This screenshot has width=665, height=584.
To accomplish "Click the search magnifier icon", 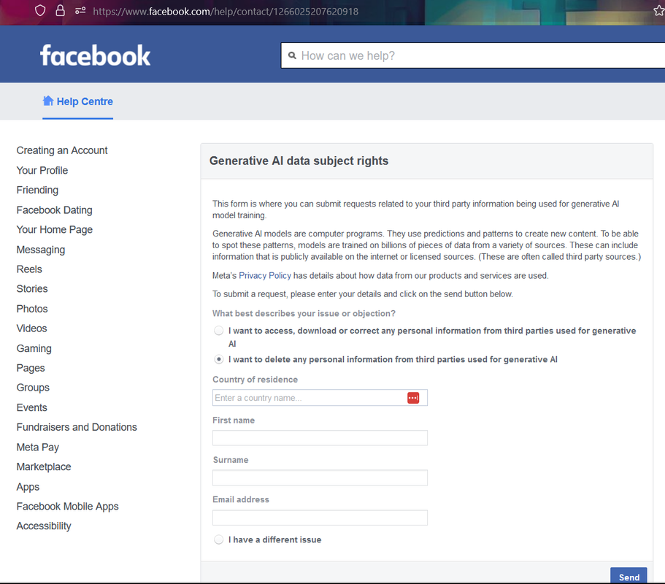I will point(292,55).
